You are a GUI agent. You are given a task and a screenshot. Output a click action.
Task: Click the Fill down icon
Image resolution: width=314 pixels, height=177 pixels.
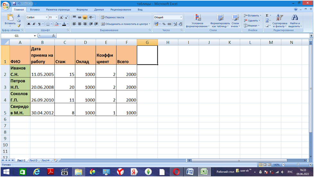[267, 21]
